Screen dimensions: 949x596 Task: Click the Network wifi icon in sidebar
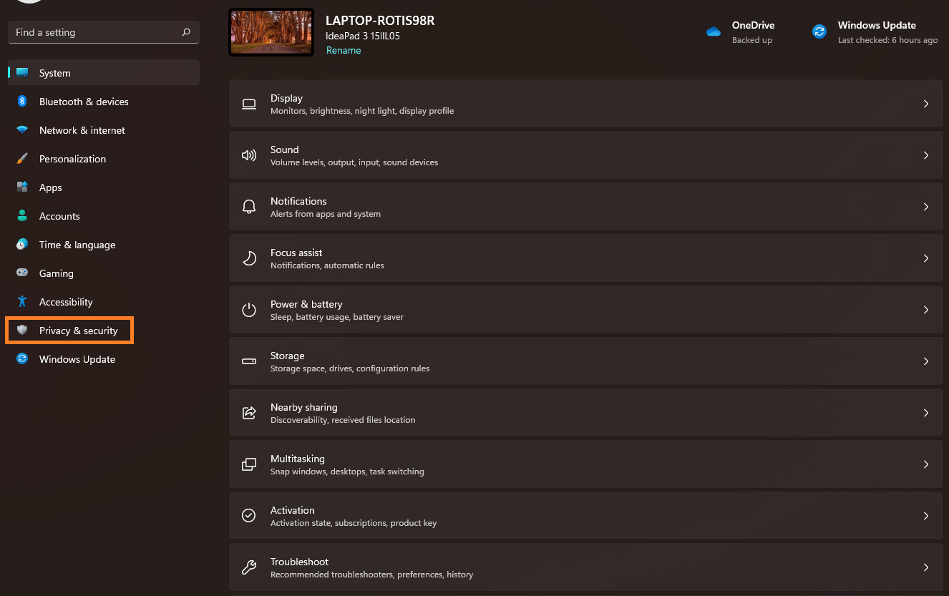(x=22, y=130)
